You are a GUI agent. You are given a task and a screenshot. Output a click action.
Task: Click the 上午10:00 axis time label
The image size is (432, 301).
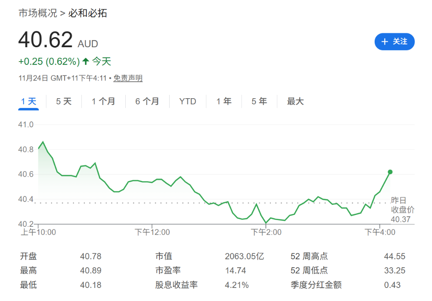pyautogui.click(x=38, y=232)
